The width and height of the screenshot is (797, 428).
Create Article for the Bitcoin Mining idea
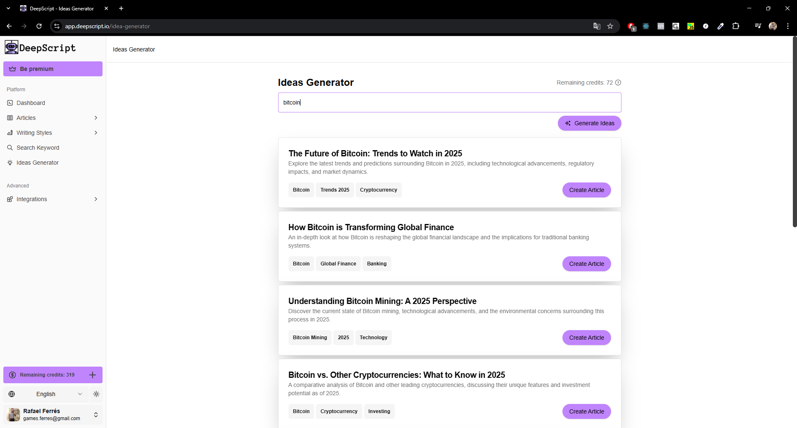[x=586, y=338]
